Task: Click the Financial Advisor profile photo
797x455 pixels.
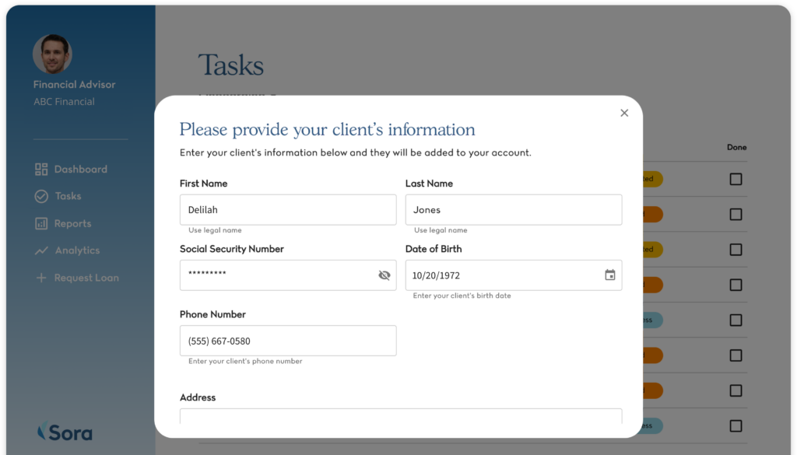Action: pyautogui.click(x=52, y=54)
